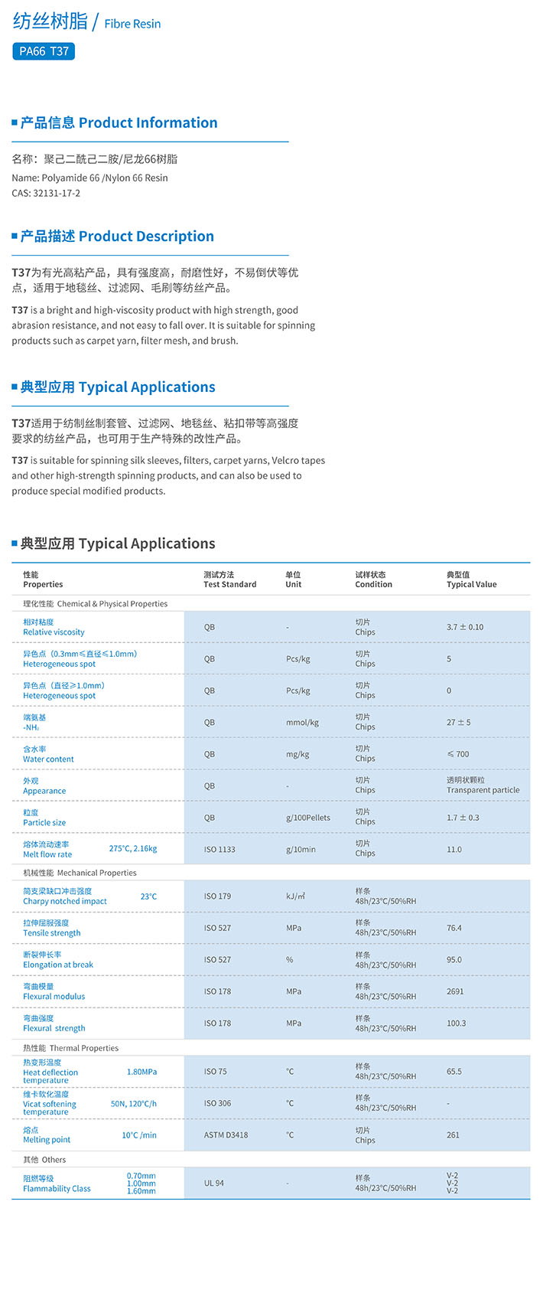The height and width of the screenshot is (1293, 543).
Task: Click the blue bullet beside Product Information
Action: (x=15, y=122)
